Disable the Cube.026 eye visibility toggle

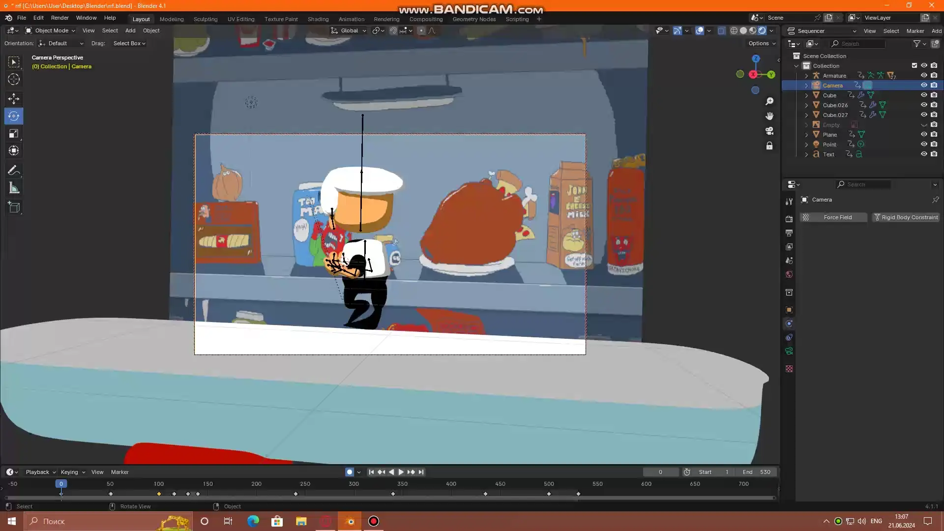click(x=924, y=105)
